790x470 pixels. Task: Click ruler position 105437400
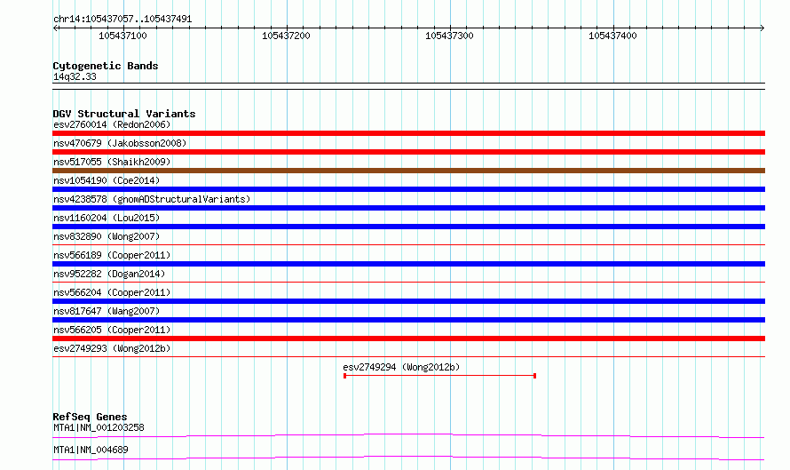[x=612, y=36]
